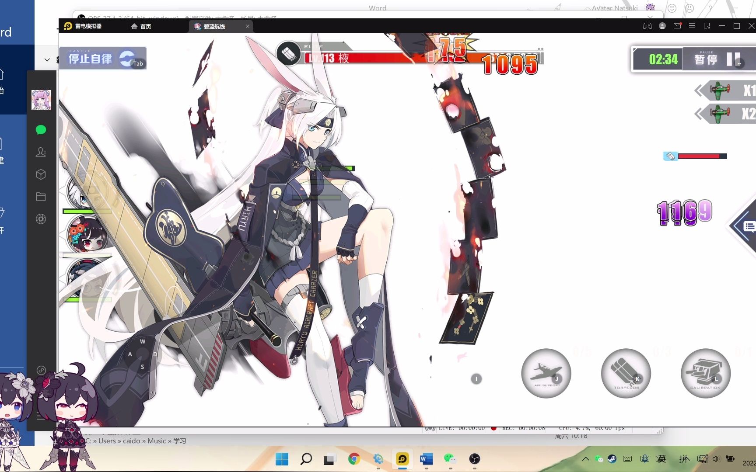The width and height of the screenshot is (756, 472).
Task: Select the 碧蓝航线 game tab
Action: pyautogui.click(x=214, y=27)
